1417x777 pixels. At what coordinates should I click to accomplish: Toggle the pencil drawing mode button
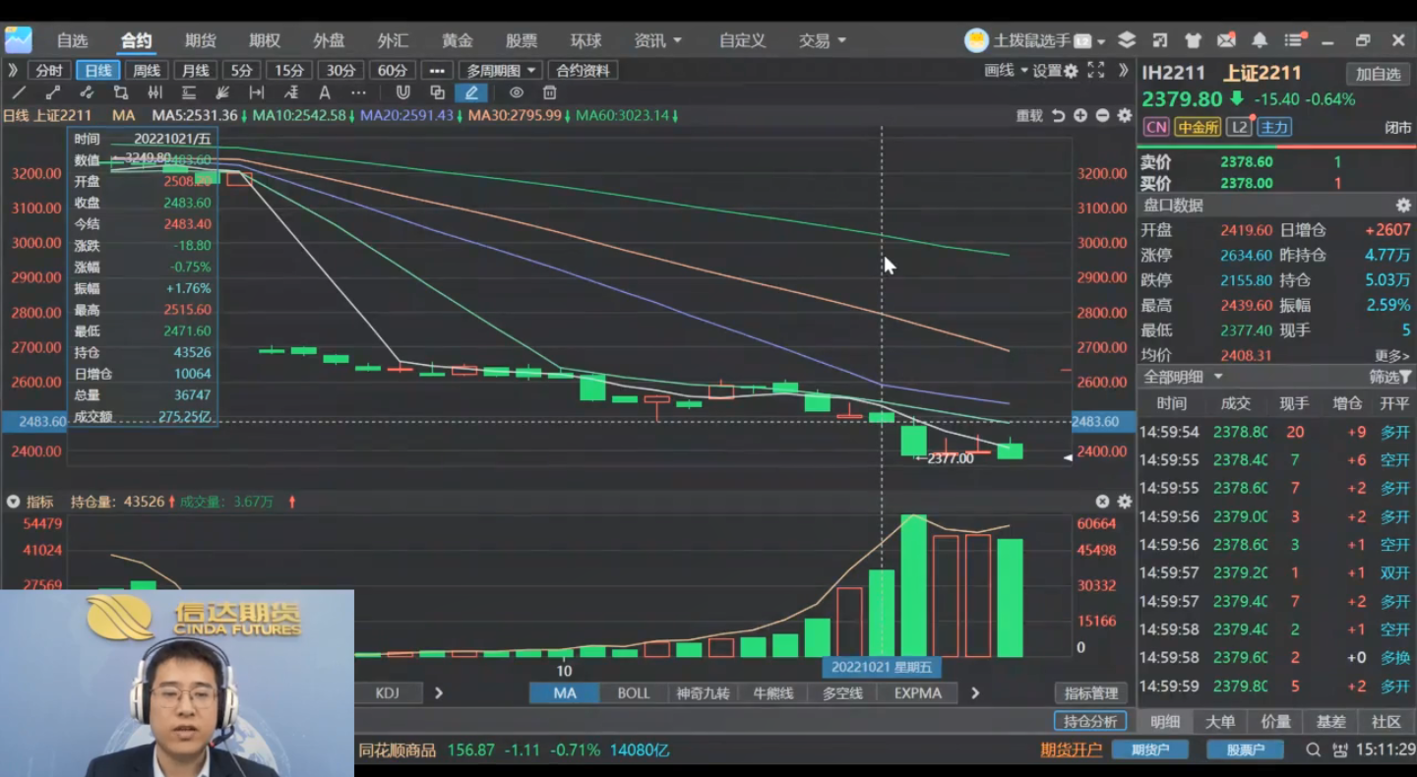click(471, 92)
